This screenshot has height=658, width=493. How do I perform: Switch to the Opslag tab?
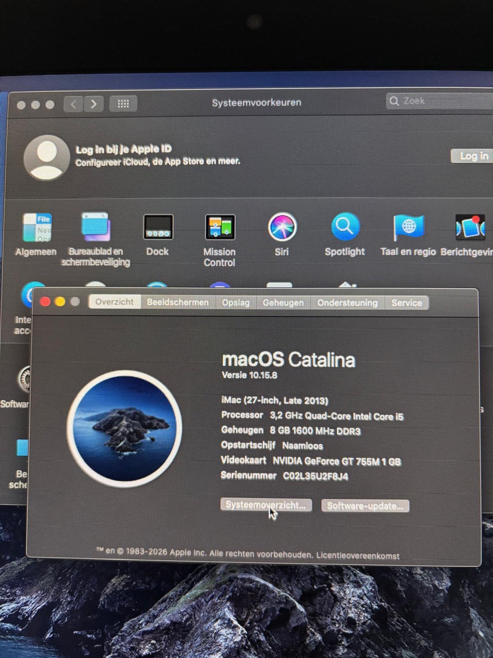coord(236,303)
